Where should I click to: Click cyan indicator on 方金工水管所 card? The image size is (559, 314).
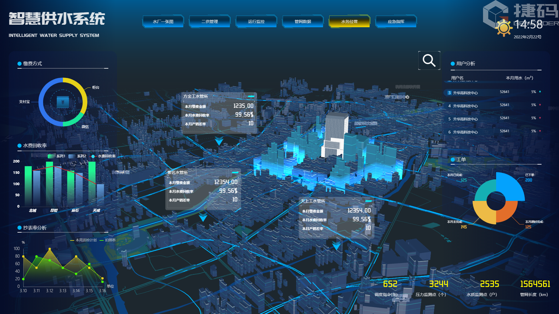point(251,96)
